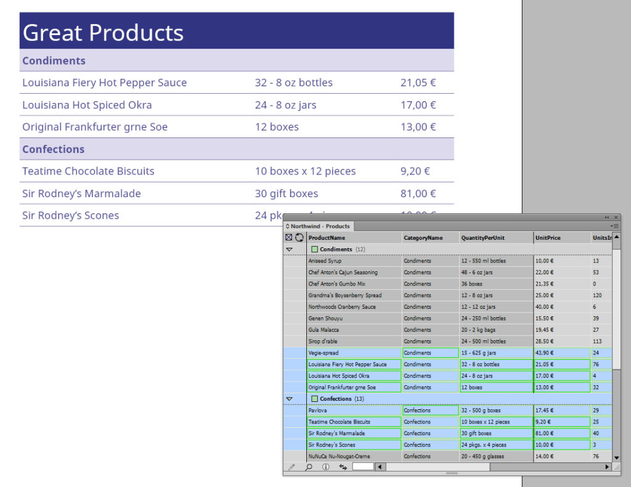Viewport: 631px width, 487px height.
Task: Click the 12 - 12 oz jars cell
Action: coord(496,307)
